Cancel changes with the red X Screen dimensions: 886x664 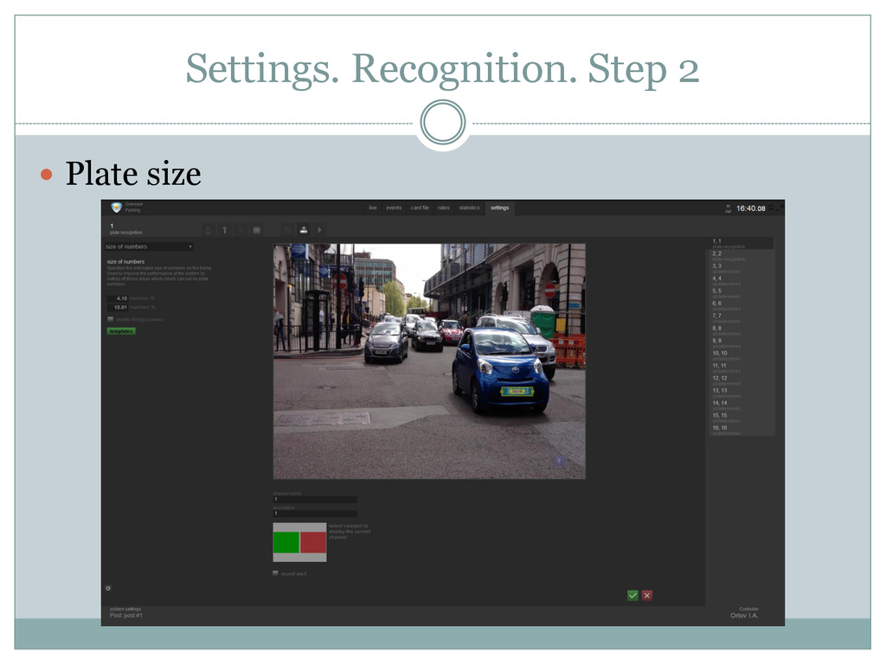tap(647, 595)
